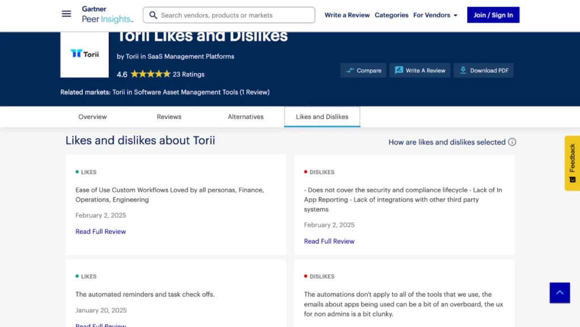The height and width of the screenshot is (327, 580).
Task: Click the scroll-to-top arrow button
Action: tap(560, 292)
